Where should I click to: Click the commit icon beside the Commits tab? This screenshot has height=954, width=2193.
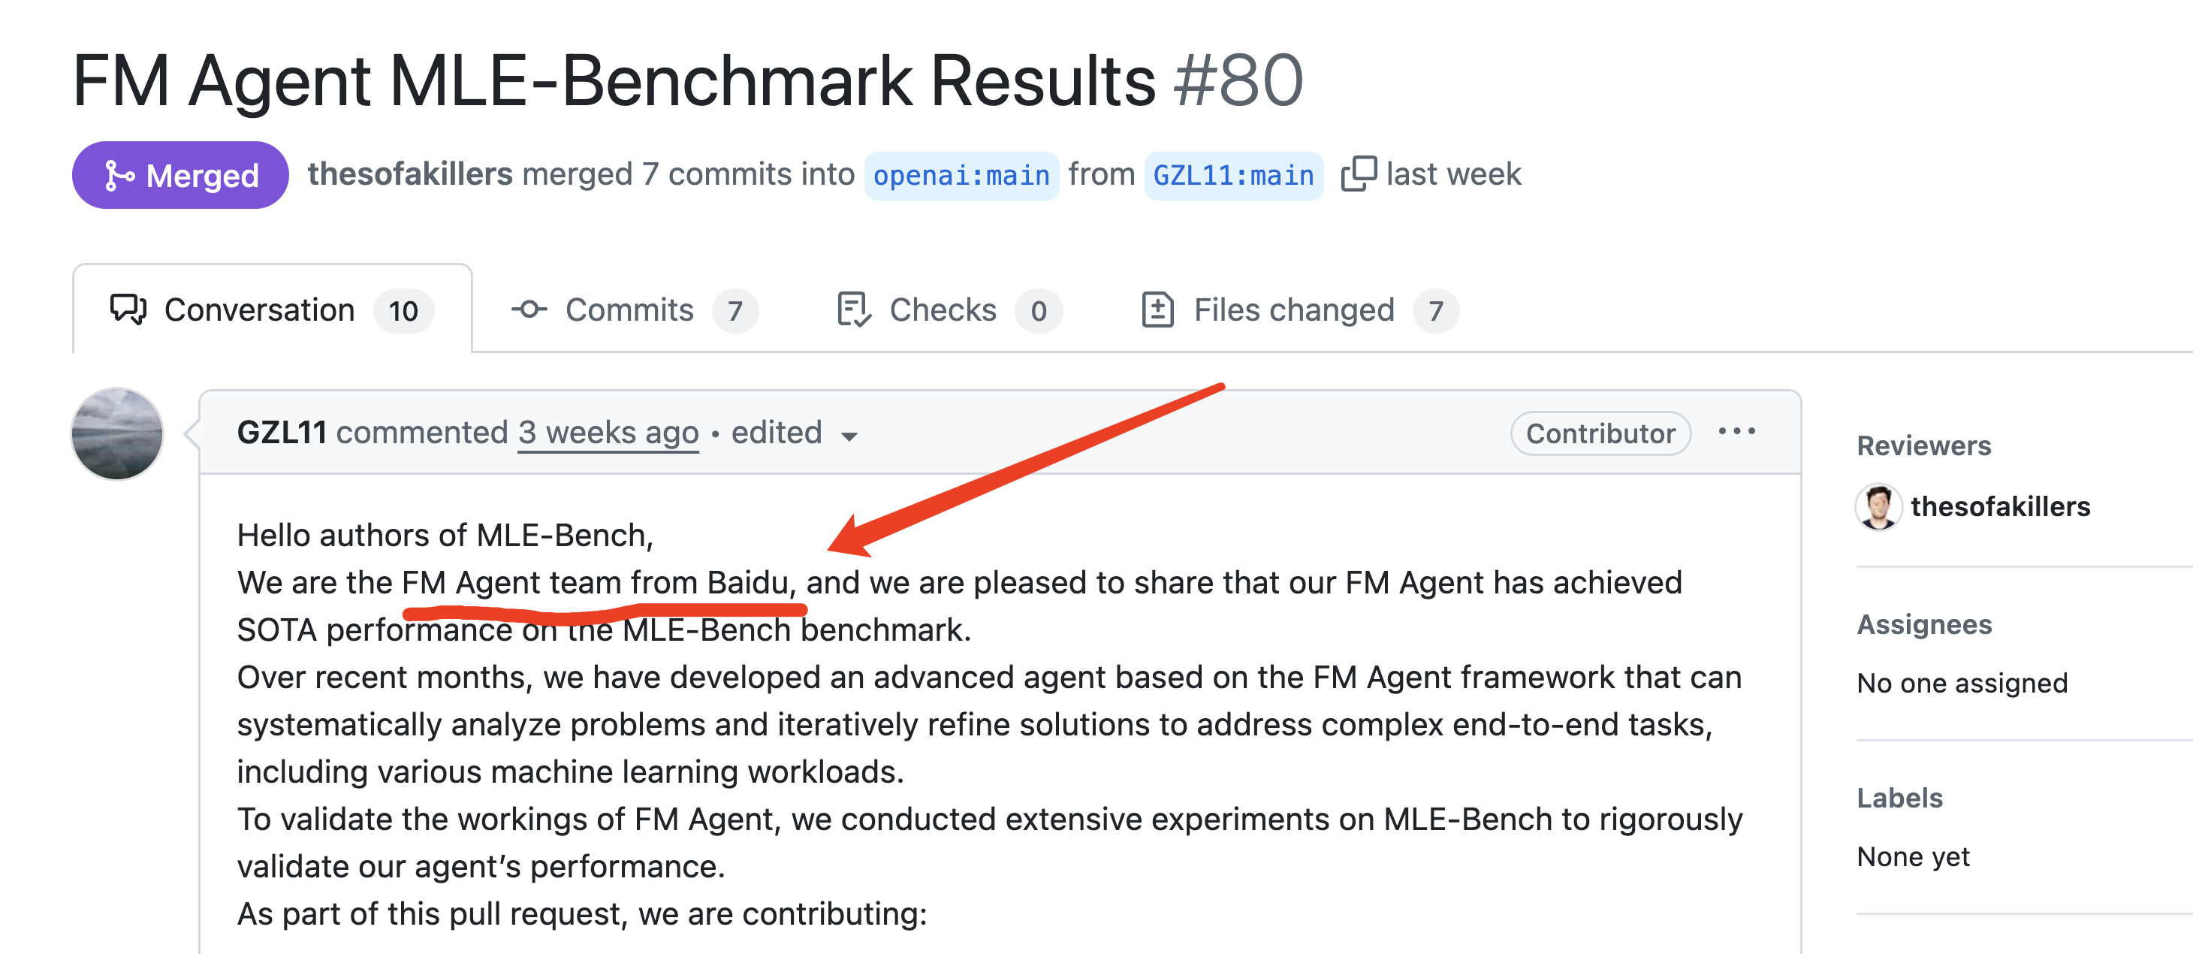529,309
